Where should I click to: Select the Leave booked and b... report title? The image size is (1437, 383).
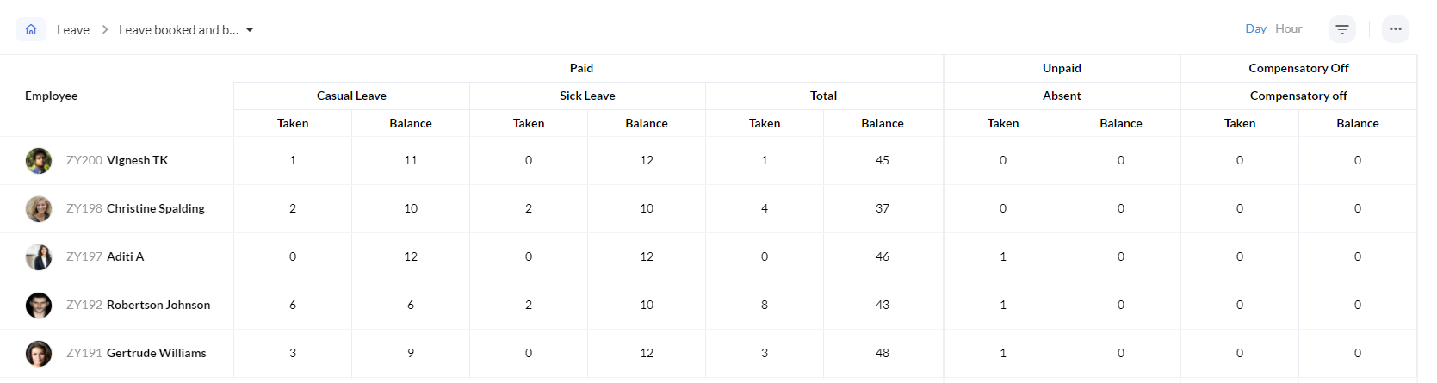(x=179, y=30)
